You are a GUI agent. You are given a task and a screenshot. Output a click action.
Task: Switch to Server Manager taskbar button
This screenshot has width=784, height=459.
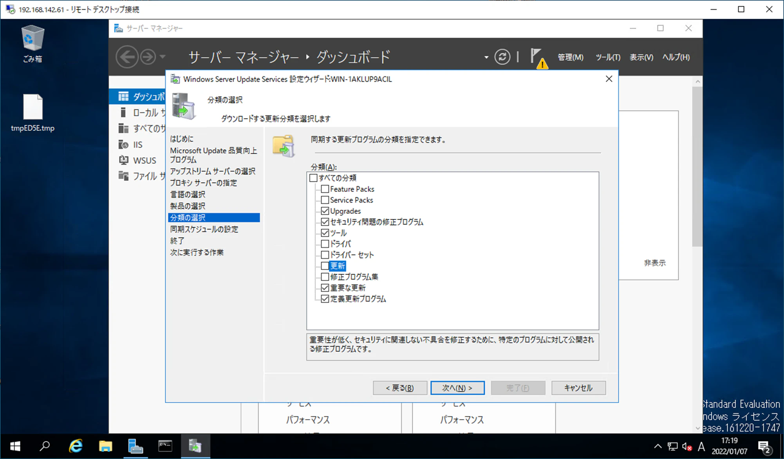tap(135, 446)
